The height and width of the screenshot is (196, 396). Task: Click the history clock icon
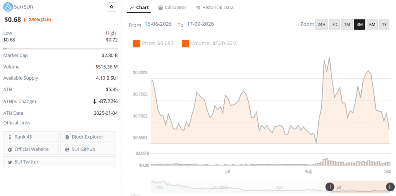click(x=198, y=8)
